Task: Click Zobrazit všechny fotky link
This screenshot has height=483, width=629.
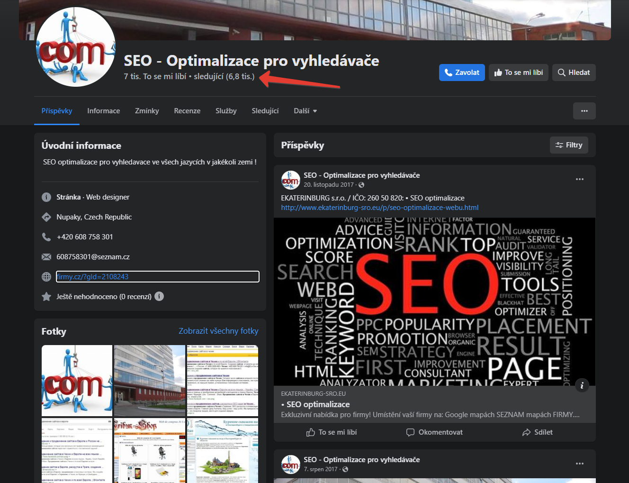Action: [x=218, y=331]
